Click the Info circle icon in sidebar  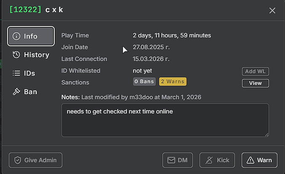coord(16,36)
